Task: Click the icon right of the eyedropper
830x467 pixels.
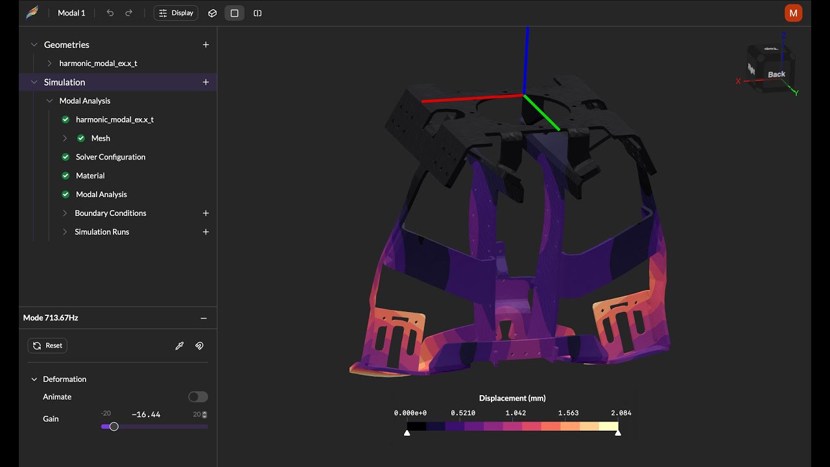Action: pyautogui.click(x=200, y=346)
